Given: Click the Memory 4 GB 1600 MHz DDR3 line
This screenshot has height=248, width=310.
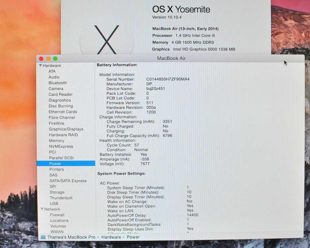Looking at the screenshot, I should [183, 42].
